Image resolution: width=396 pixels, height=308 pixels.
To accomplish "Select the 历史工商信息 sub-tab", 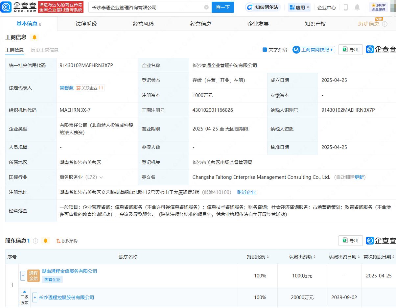I will tap(45, 50).
